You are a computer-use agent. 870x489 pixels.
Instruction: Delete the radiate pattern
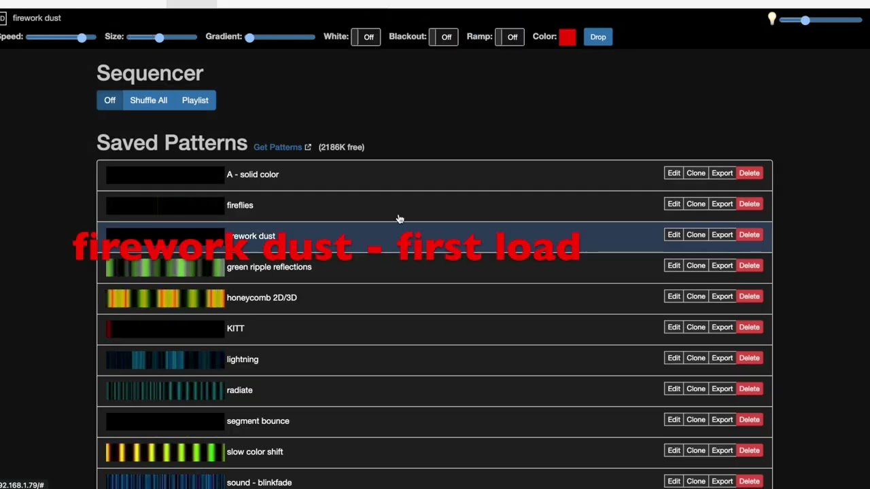[750, 389]
